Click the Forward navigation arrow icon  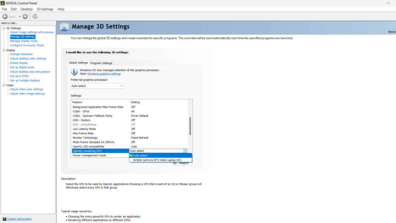point(25,16)
